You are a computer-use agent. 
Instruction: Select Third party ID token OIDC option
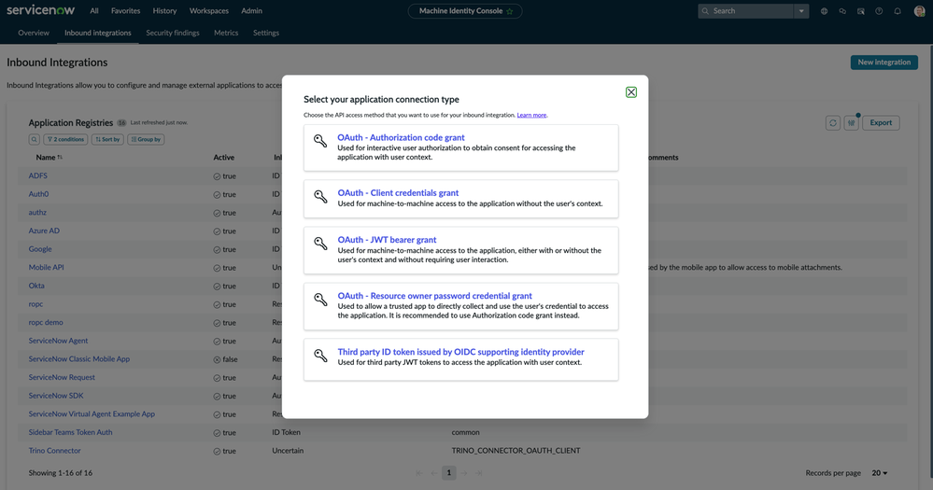point(460,359)
